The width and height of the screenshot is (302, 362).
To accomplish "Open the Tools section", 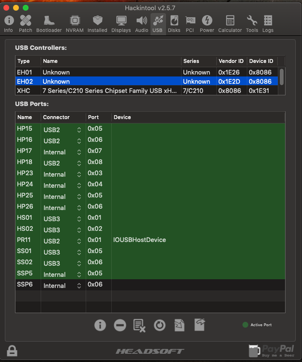I will (252, 24).
